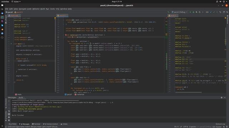Run the pacsii configuration with play icon

click(x=190, y=12)
